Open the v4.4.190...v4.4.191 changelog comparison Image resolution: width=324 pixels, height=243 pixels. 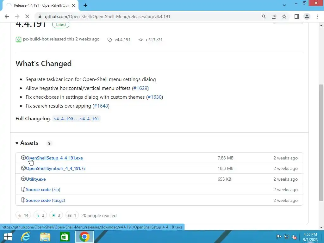(x=77, y=119)
